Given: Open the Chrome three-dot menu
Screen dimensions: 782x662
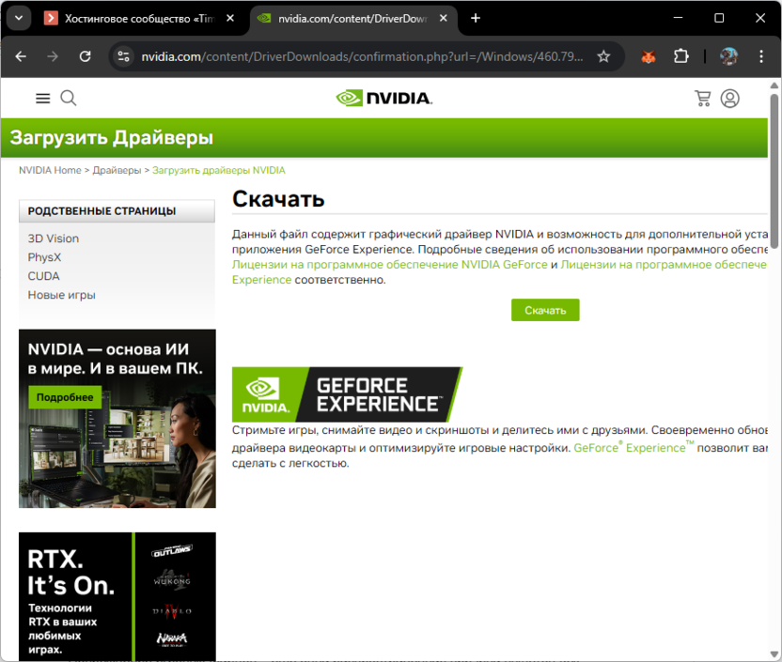Looking at the screenshot, I should coord(761,56).
